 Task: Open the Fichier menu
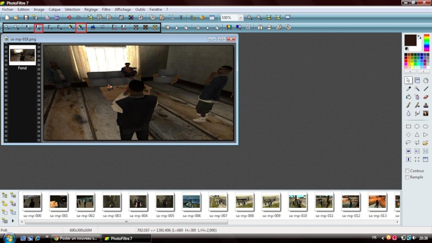tap(8, 9)
